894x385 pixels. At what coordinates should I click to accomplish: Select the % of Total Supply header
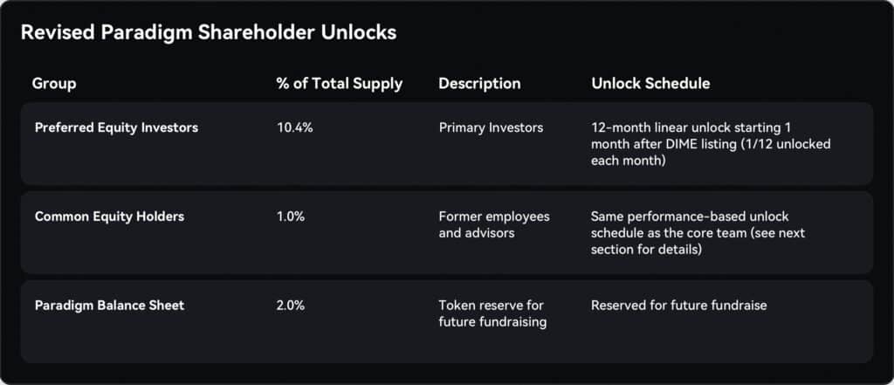[x=340, y=83]
